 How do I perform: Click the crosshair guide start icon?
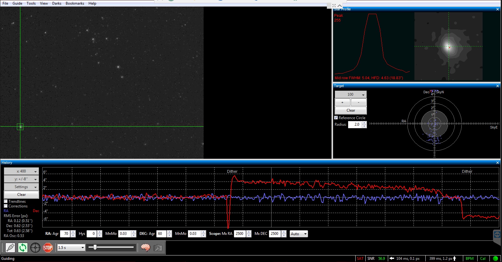pyautogui.click(x=35, y=248)
